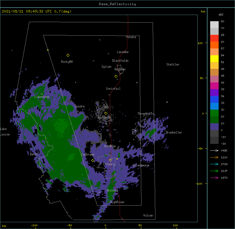Image resolution: width=235 pixels, height=229 pixels.
Task: Click the yellow station marker inside Calgary
Action: pyautogui.click(x=110, y=160)
